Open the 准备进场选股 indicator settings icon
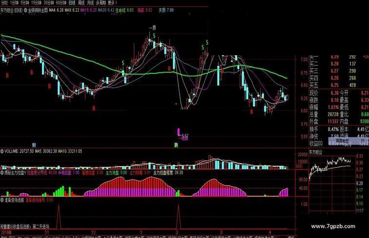369x238 pixels. point(2,200)
